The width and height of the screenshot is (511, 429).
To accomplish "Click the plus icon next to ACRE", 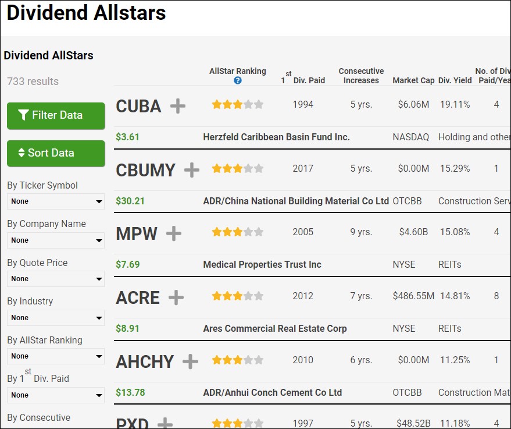I will pyautogui.click(x=176, y=297).
